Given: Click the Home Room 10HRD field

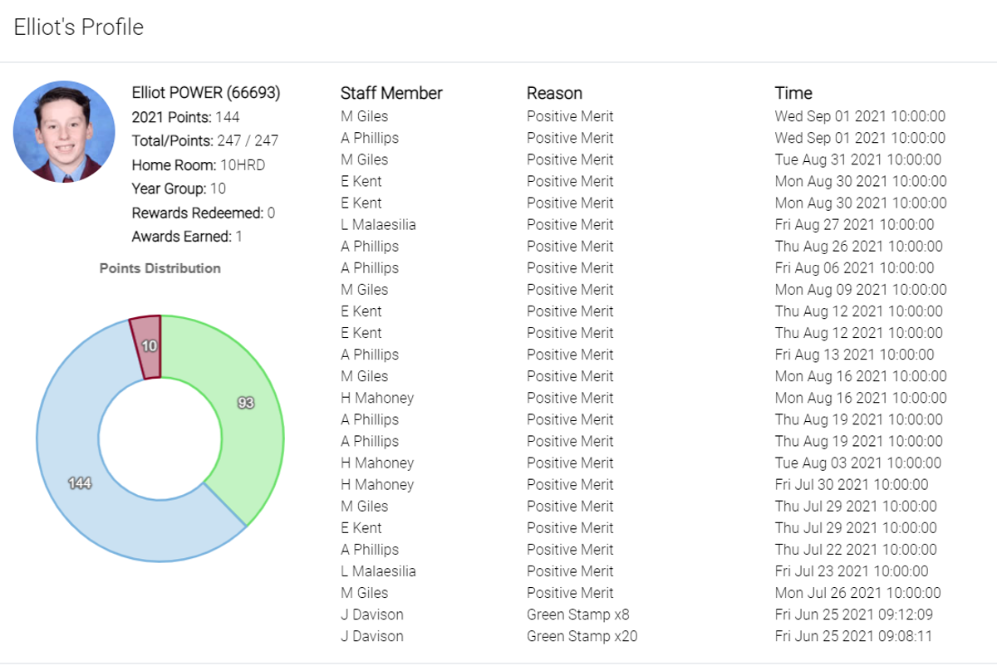Looking at the screenshot, I should point(199,165).
